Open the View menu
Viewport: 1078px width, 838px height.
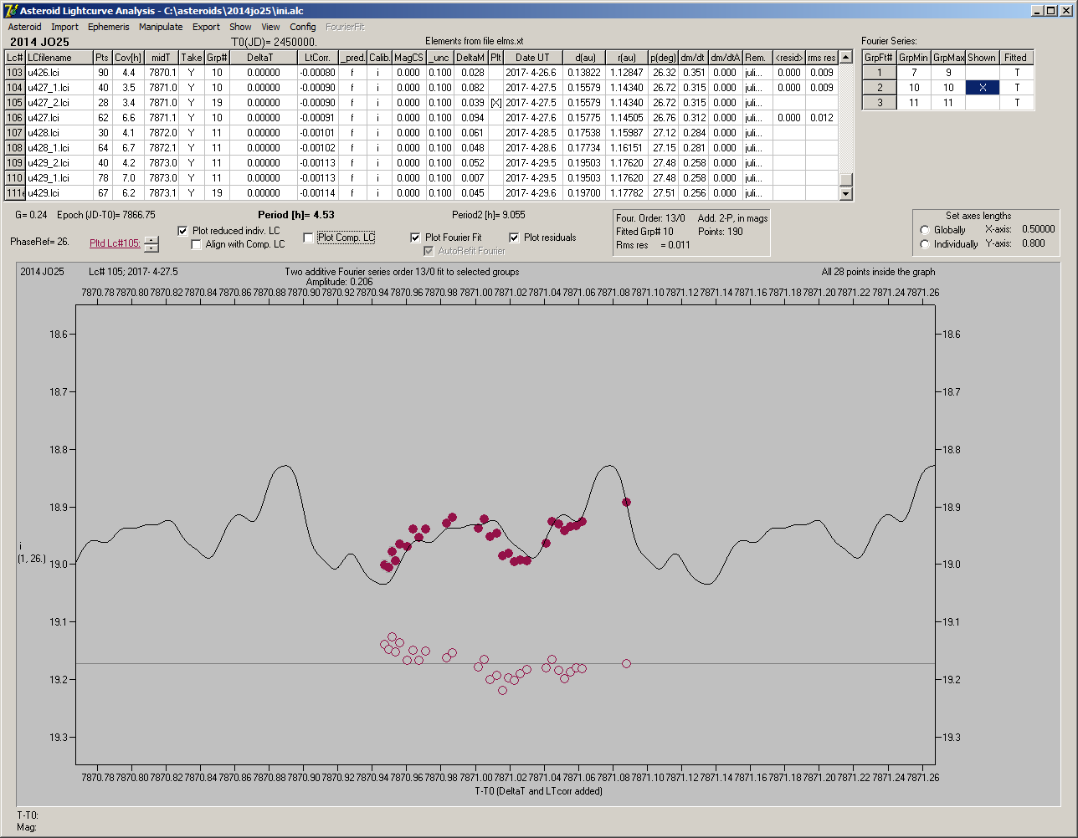click(x=270, y=27)
